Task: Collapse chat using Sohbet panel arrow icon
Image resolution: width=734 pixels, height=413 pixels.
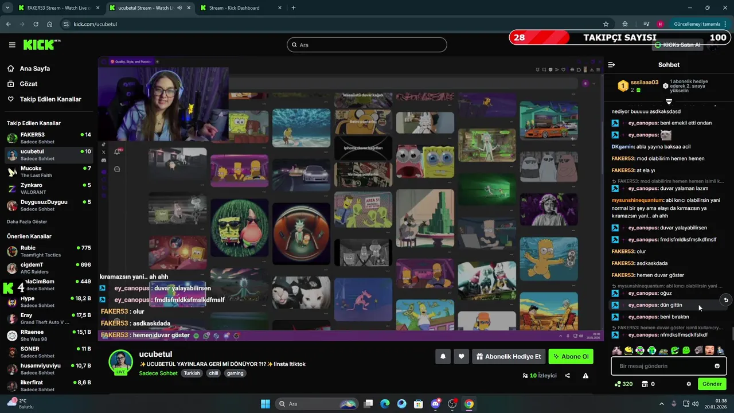Action: tap(611, 65)
